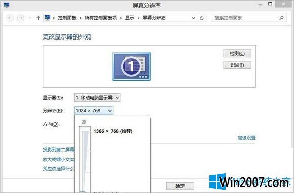Image resolution: width=294 pixels, height=193 pixels.
Task: Click 控制面板 in the breadcrumb
Action: (x=67, y=18)
